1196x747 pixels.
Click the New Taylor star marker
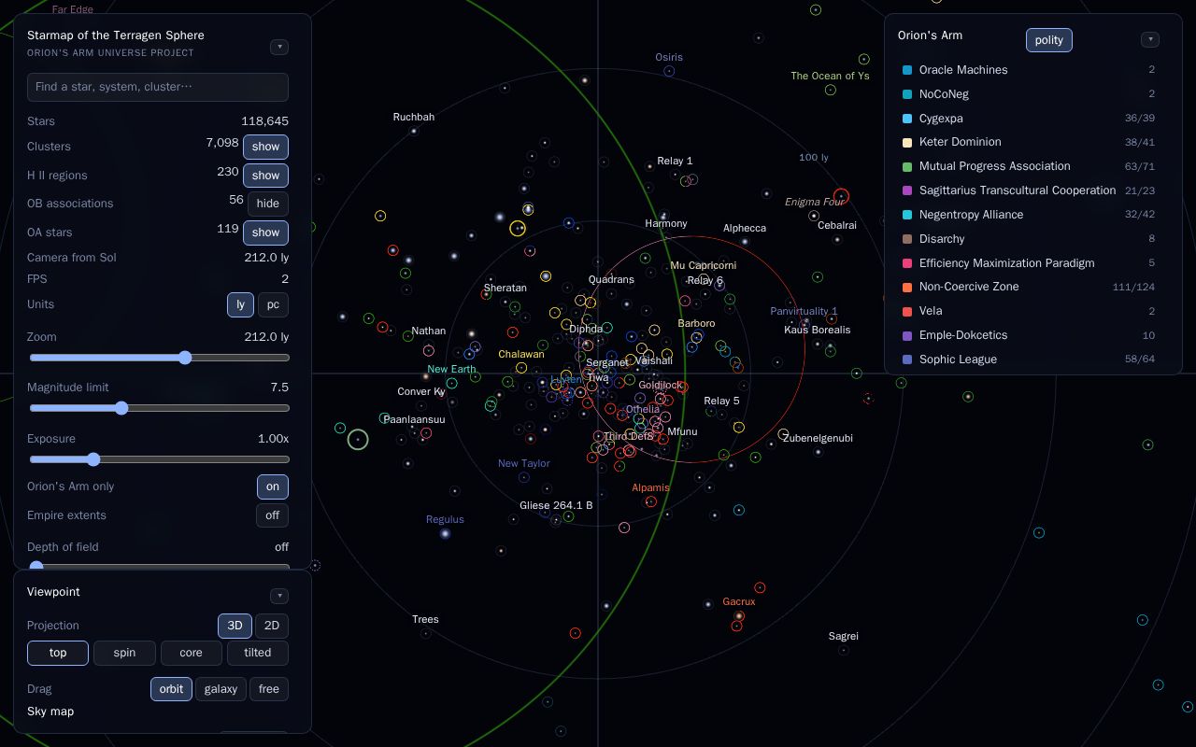[x=523, y=478]
